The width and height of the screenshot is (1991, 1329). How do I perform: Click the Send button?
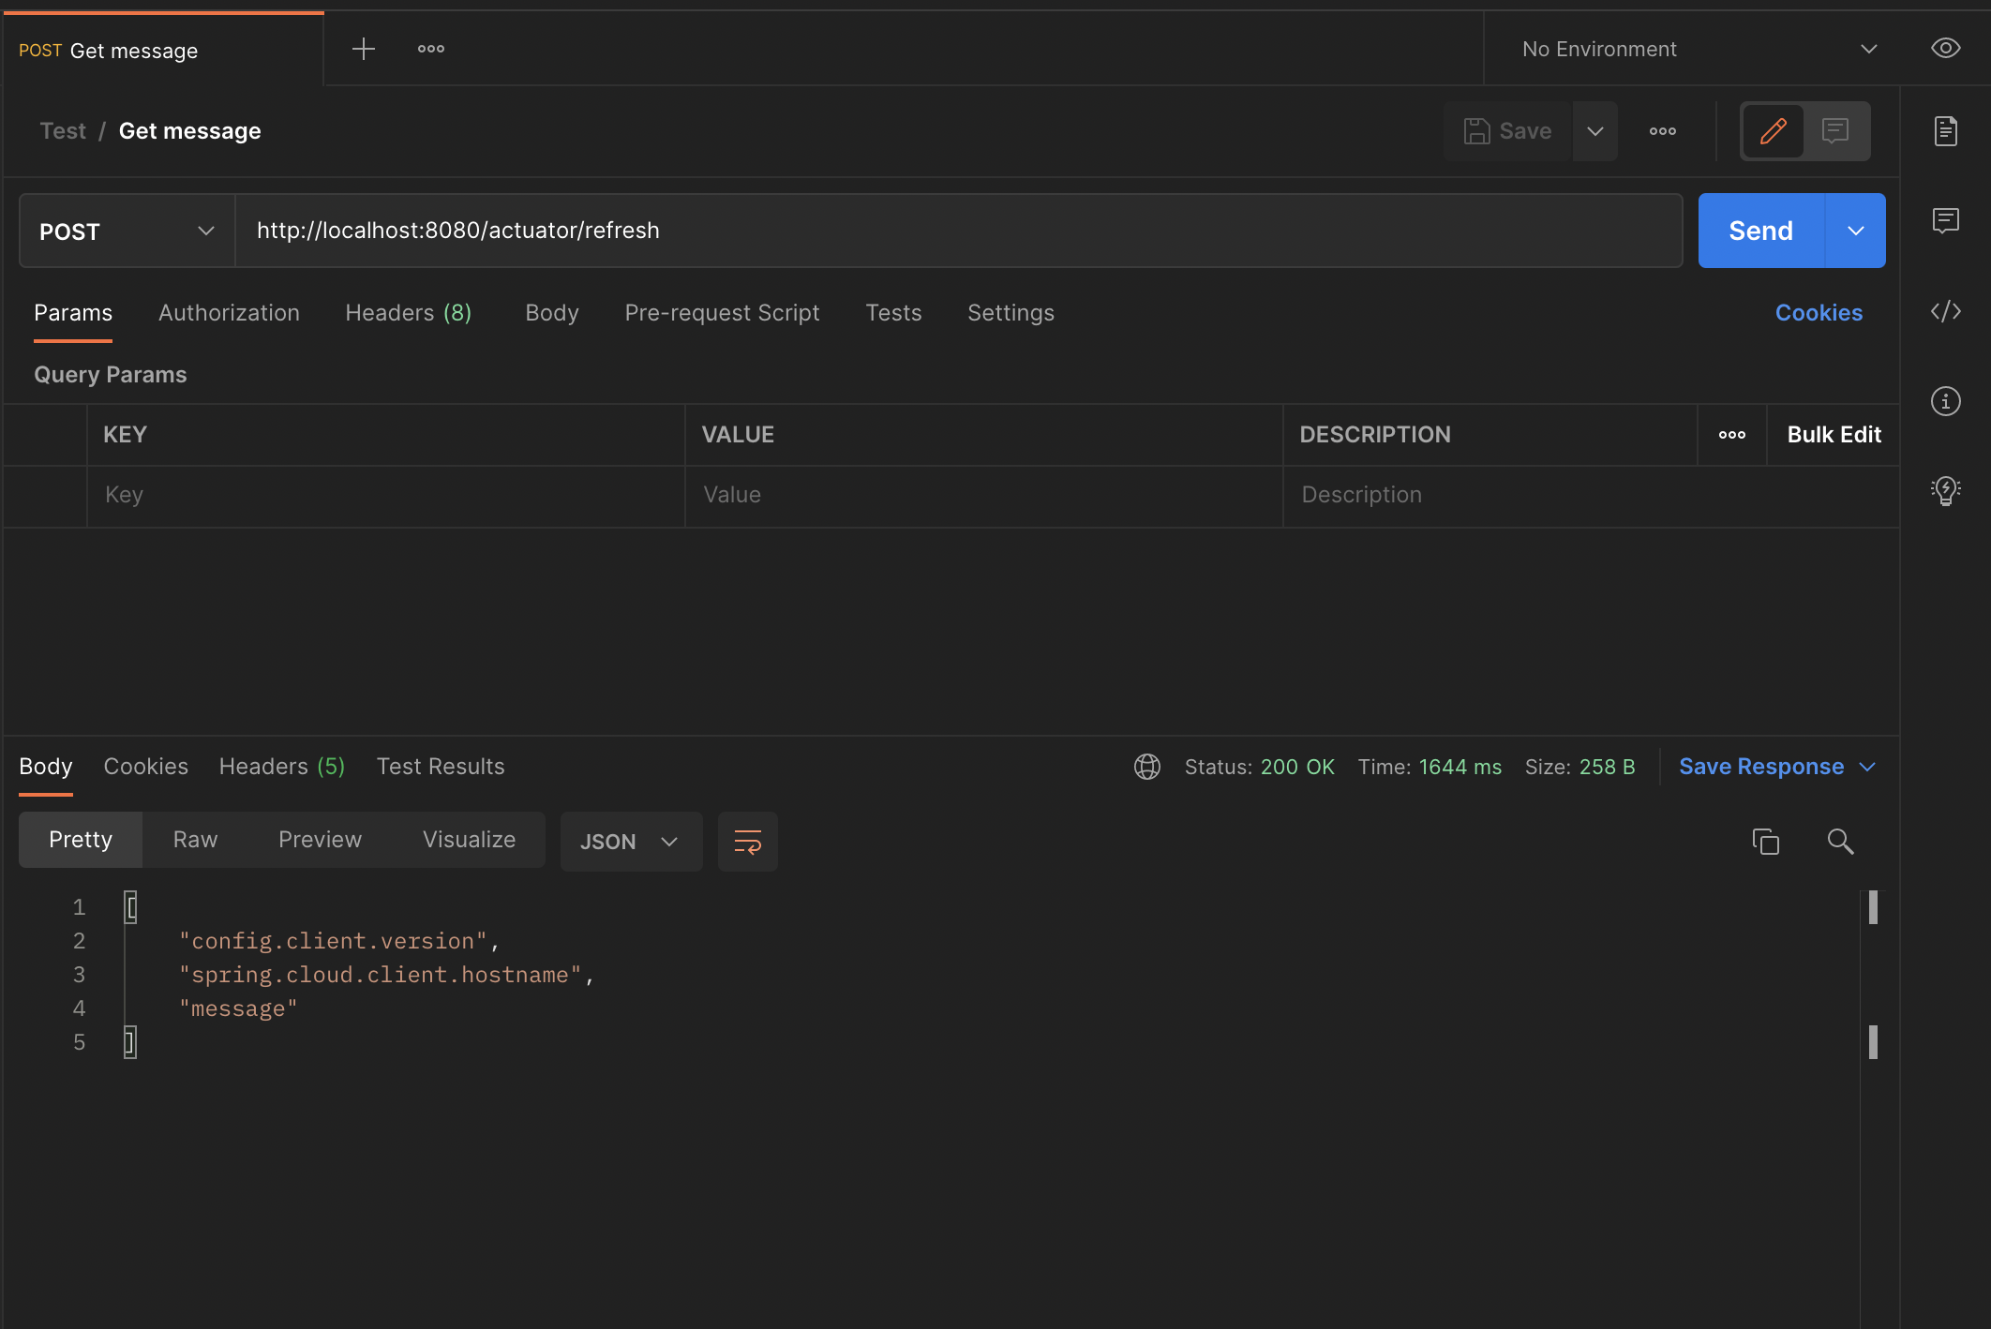pyautogui.click(x=1759, y=230)
